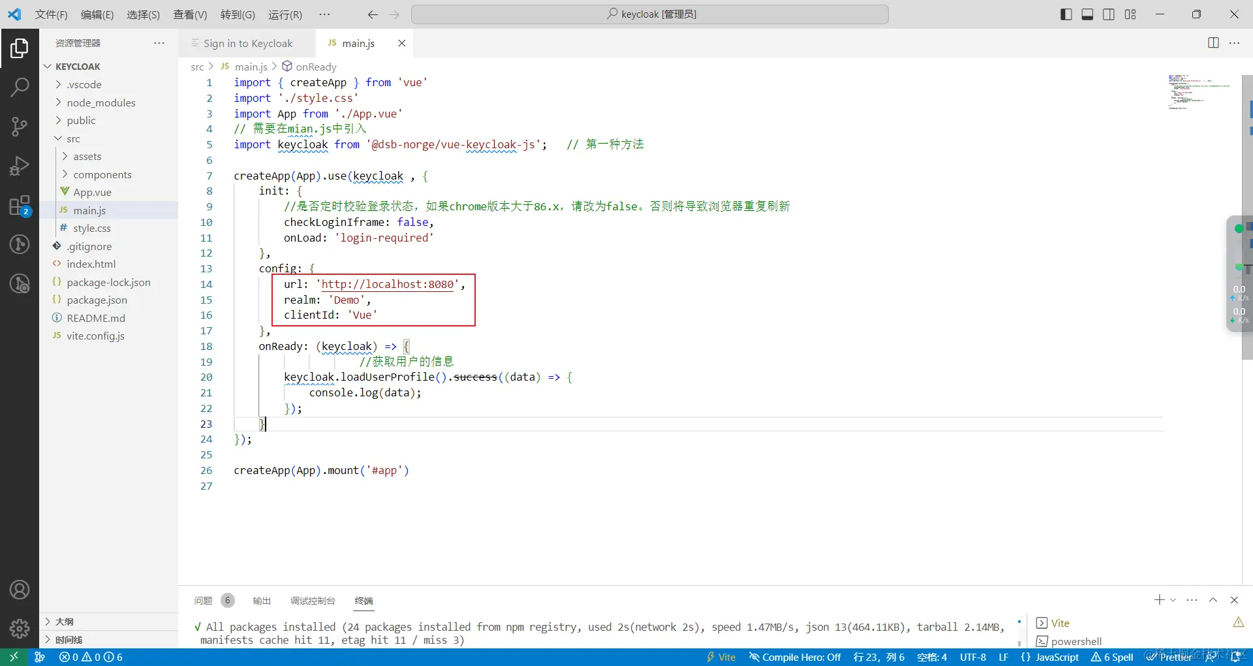The height and width of the screenshot is (666, 1253).
Task: Open the 转到(G) menu
Action: click(238, 14)
